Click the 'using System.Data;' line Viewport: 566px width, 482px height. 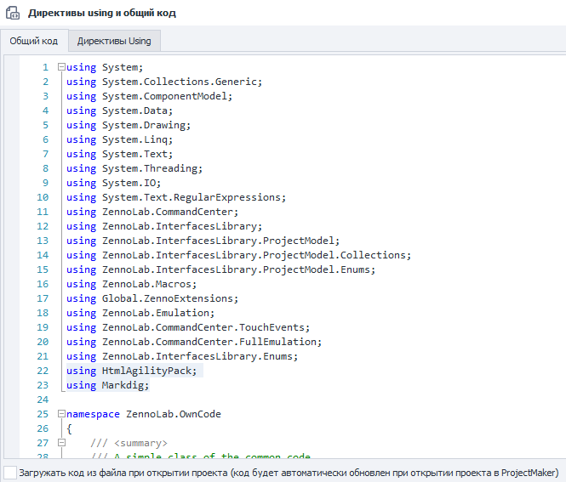click(119, 111)
